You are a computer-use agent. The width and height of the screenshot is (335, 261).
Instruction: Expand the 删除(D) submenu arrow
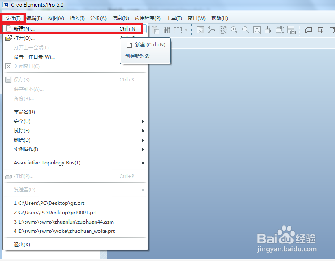(x=143, y=140)
